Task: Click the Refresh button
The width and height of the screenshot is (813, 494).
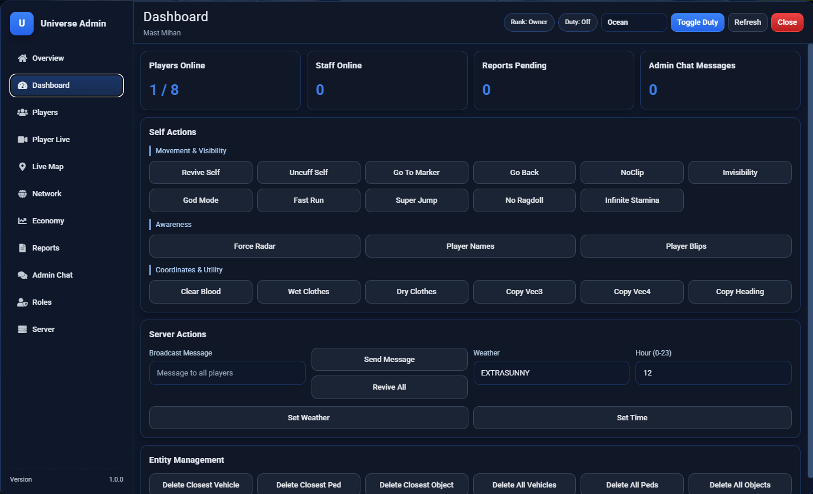Action: (748, 22)
